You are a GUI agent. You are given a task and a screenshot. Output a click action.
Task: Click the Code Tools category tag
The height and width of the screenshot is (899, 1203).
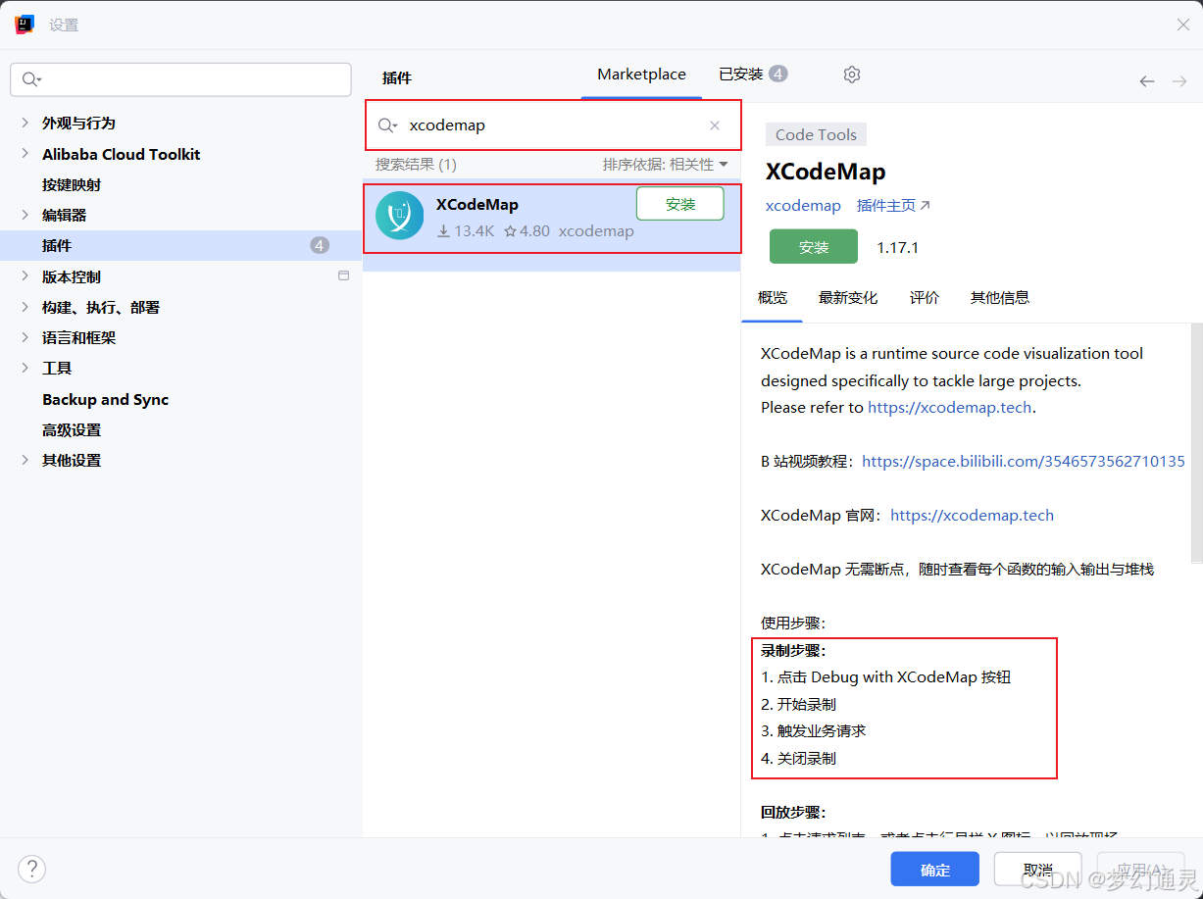(816, 135)
